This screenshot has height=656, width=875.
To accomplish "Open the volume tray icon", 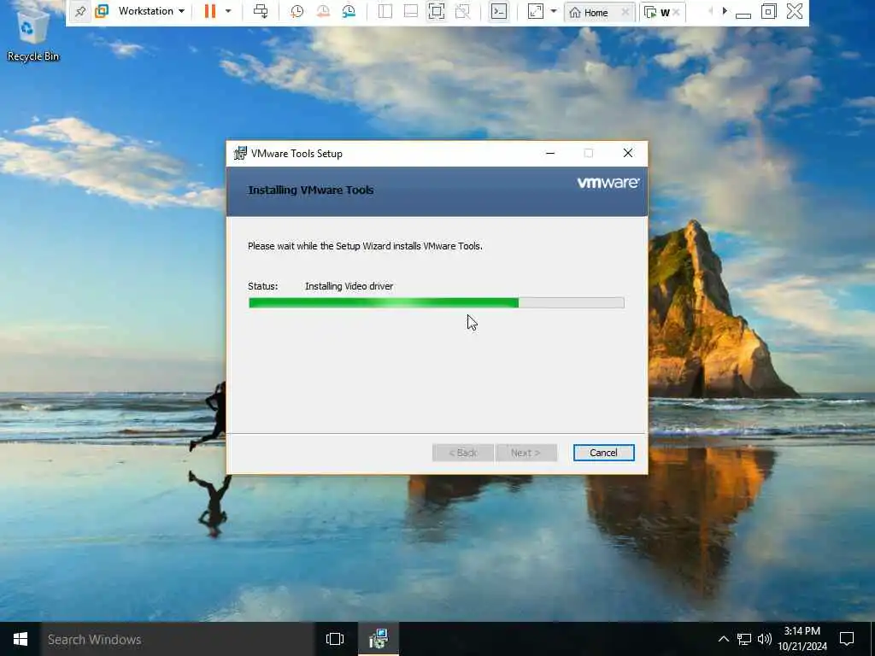I will point(765,639).
